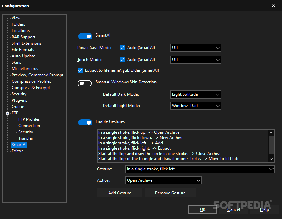Toggle the SmartAI master switch
Viewport: 282px width, 219px height.
pos(85,36)
